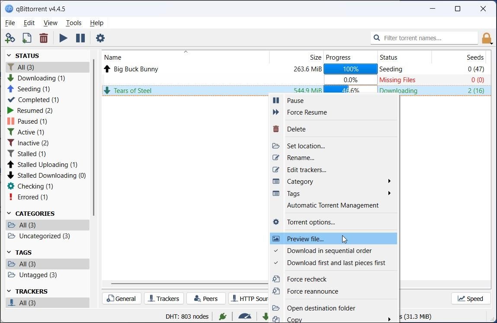
Task: Click the Big Buck Bunny progress bar
Action: click(350, 69)
